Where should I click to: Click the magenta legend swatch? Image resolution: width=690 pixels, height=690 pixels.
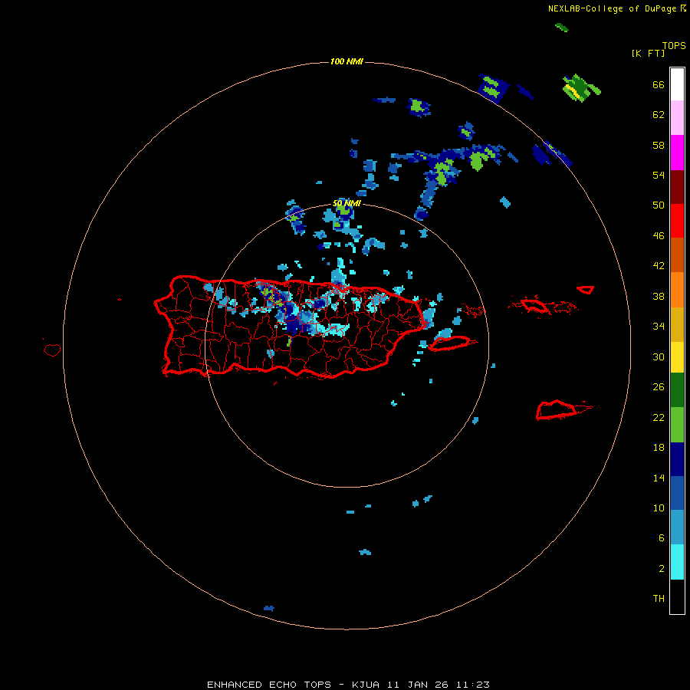(x=677, y=153)
